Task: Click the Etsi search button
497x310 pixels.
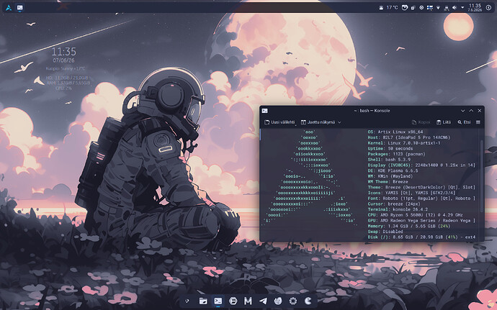Action: coord(464,122)
